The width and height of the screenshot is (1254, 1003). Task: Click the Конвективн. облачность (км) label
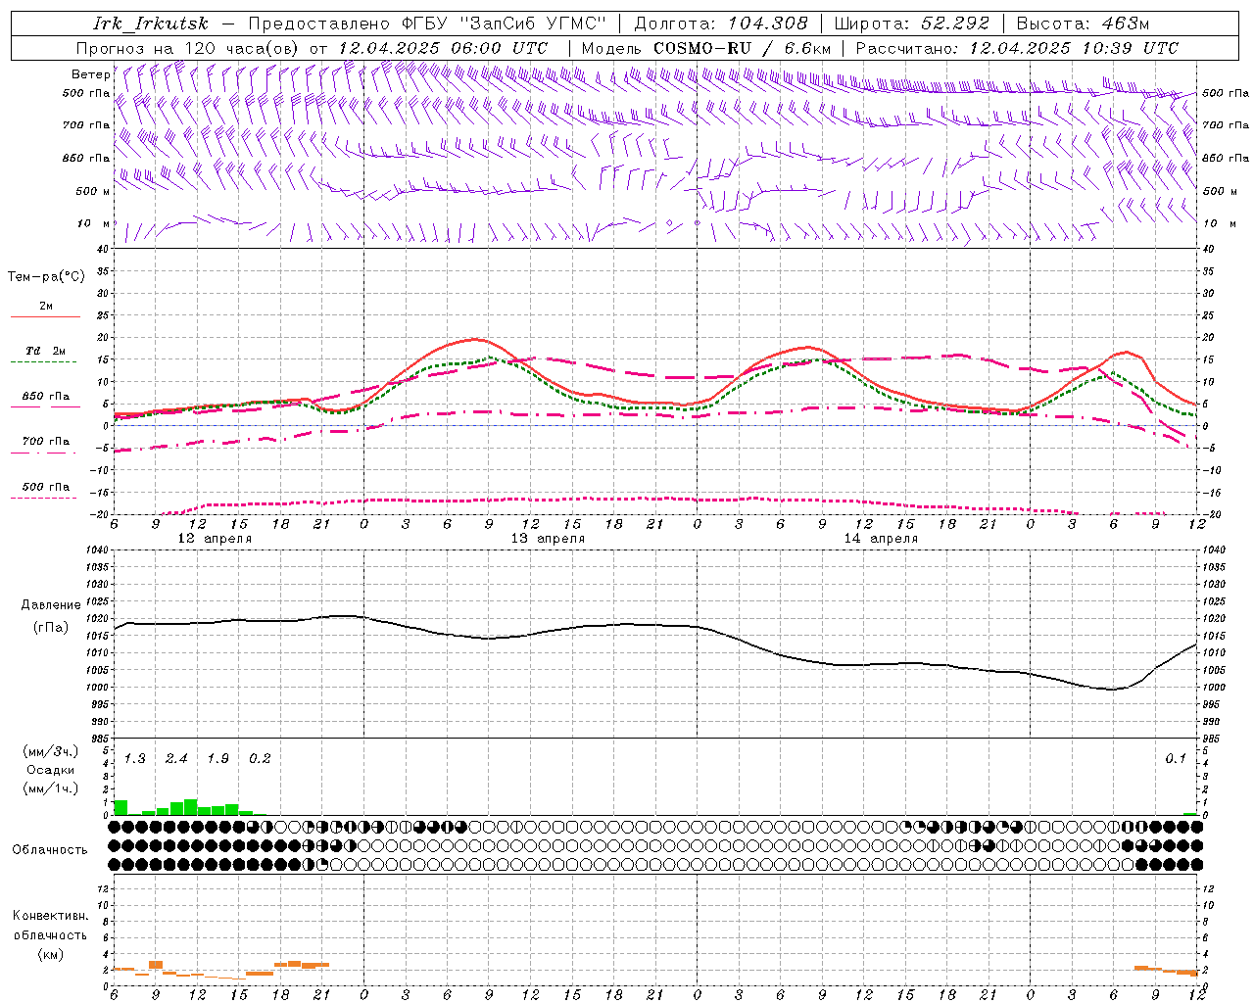click(50, 934)
